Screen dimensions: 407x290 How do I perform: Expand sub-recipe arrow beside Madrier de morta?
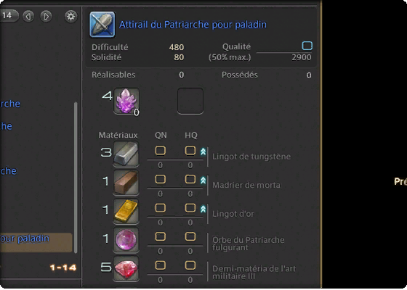coord(203,181)
